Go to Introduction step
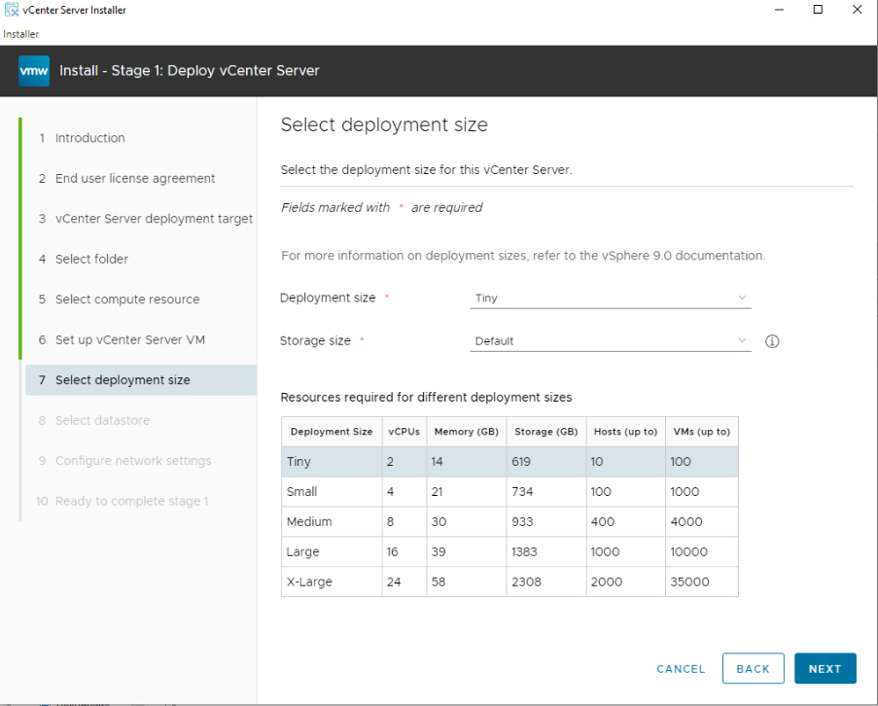This screenshot has width=878, height=706. [89, 138]
